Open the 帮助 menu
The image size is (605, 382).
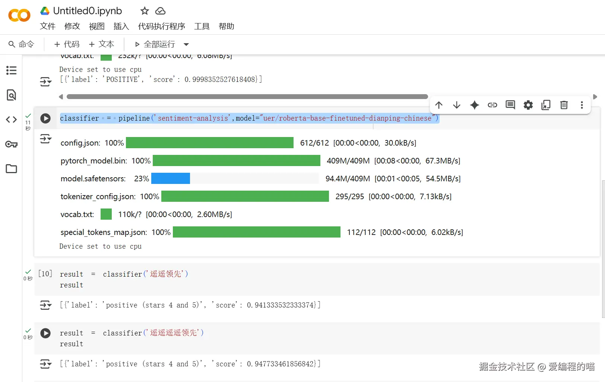[227, 26]
